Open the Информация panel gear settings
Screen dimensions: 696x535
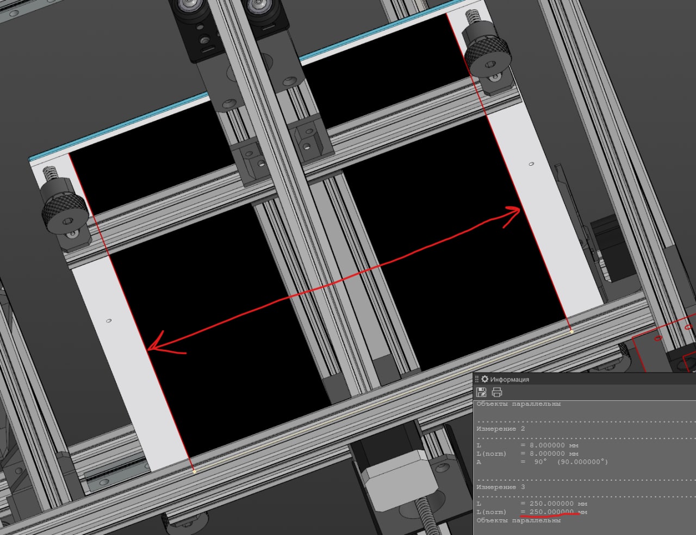(x=484, y=379)
